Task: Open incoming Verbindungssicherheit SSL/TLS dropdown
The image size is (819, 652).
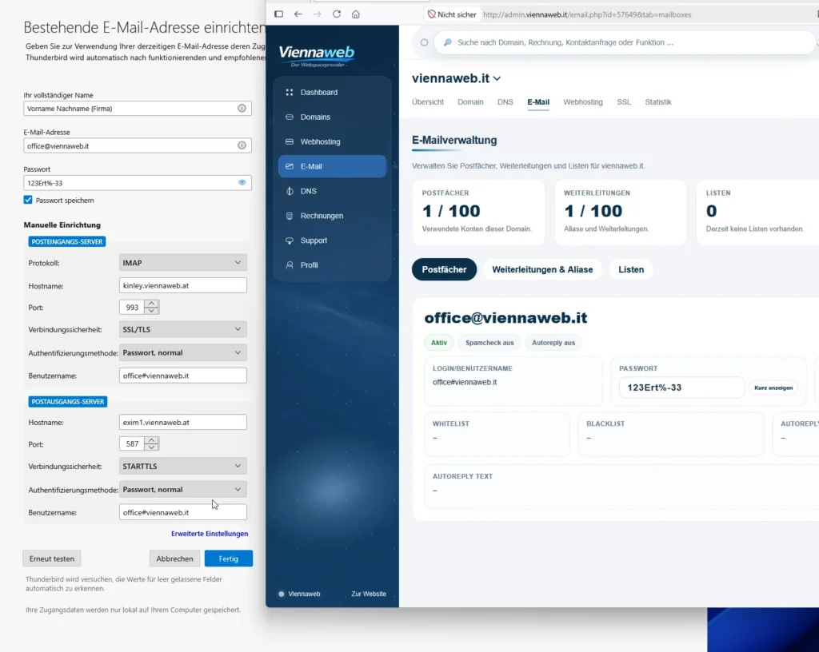Action: [x=183, y=329]
